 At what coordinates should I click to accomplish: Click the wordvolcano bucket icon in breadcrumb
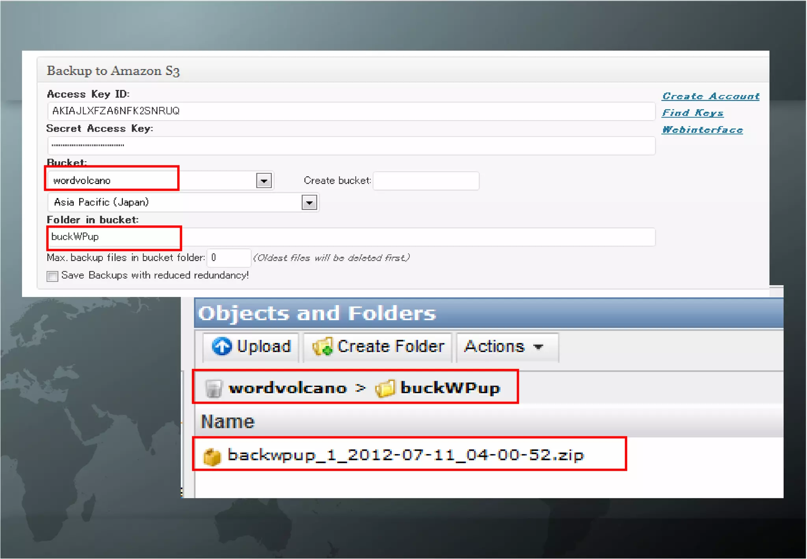[x=214, y=388]
